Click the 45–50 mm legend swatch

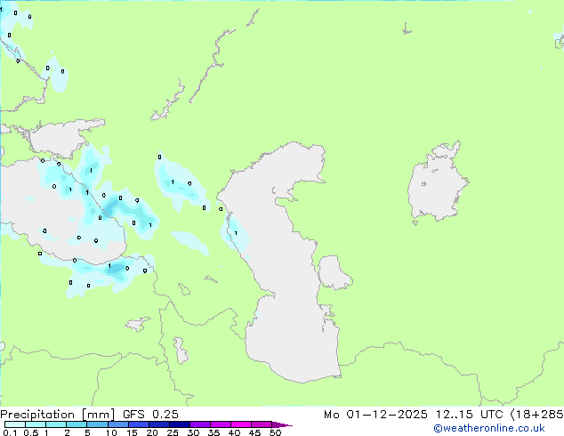pyautogui.click(x=262, y=424)
